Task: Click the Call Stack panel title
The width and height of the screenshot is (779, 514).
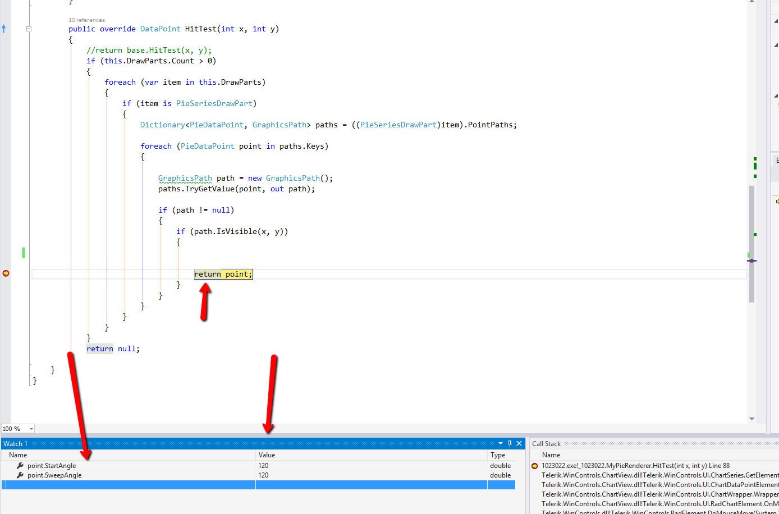Action: 546,443
